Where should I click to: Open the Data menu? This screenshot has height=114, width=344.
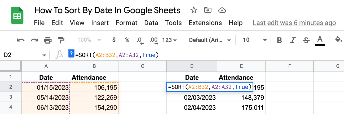[151, 23]
